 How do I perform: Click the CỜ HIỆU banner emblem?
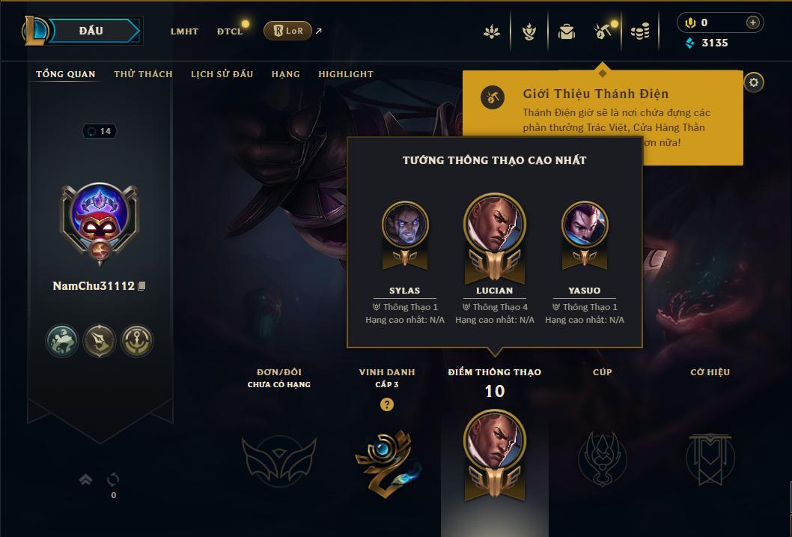click(710, 458)
